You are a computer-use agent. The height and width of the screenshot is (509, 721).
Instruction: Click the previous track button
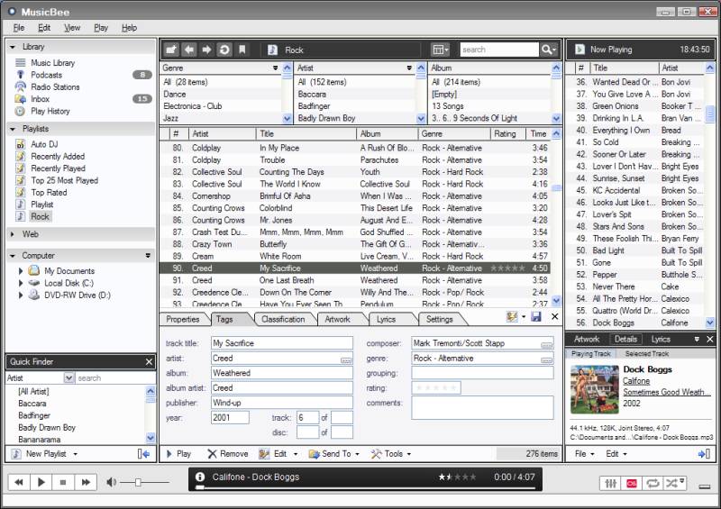click(x=19, y=482)
